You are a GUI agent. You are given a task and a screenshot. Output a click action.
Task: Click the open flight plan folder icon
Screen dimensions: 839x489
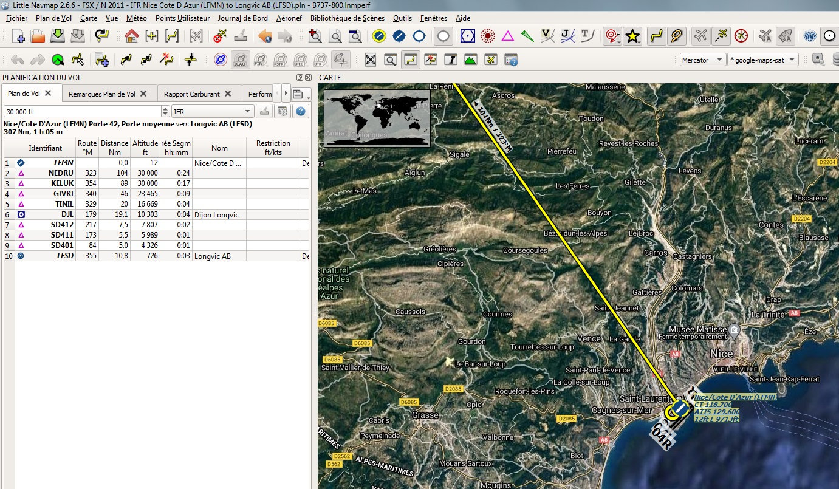38,36
